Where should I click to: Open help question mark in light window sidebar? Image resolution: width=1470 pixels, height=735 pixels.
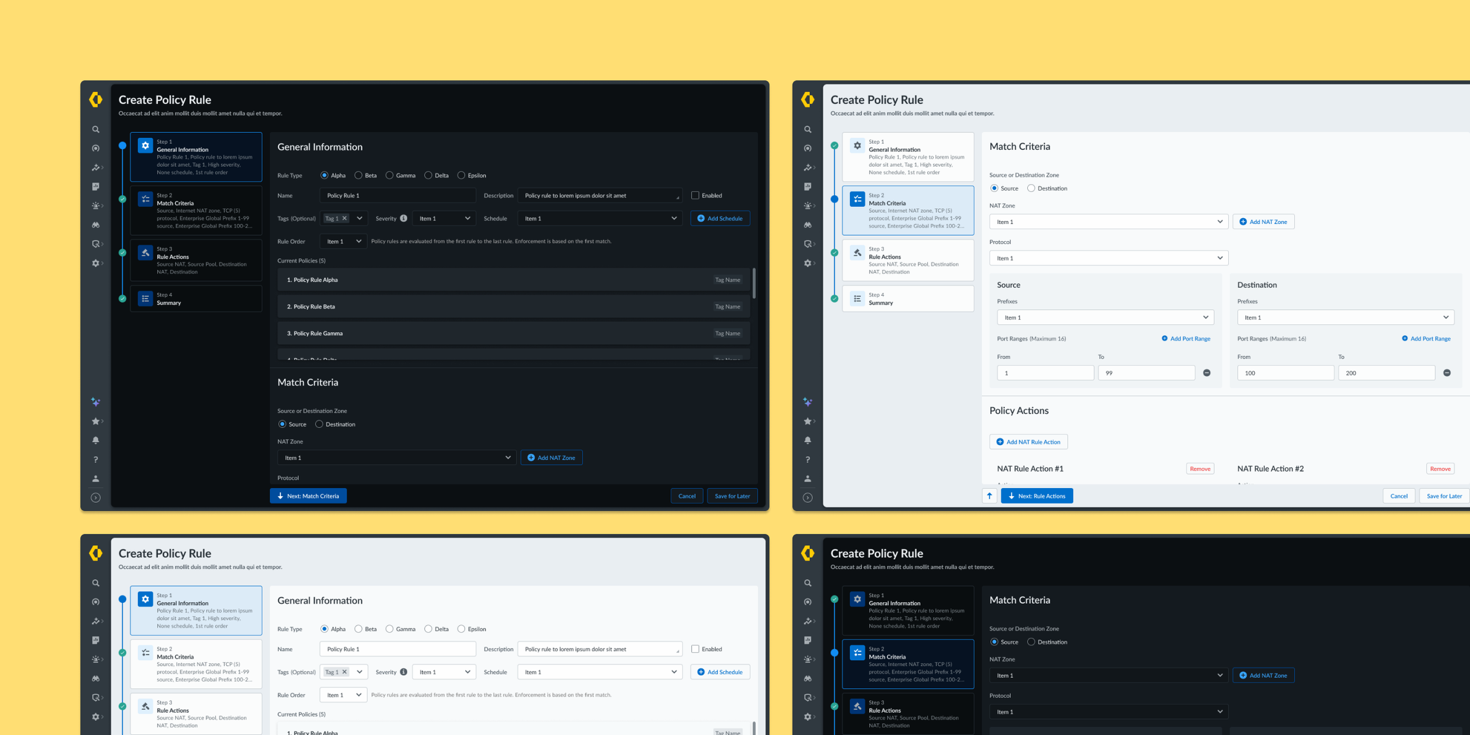(807, 459)
